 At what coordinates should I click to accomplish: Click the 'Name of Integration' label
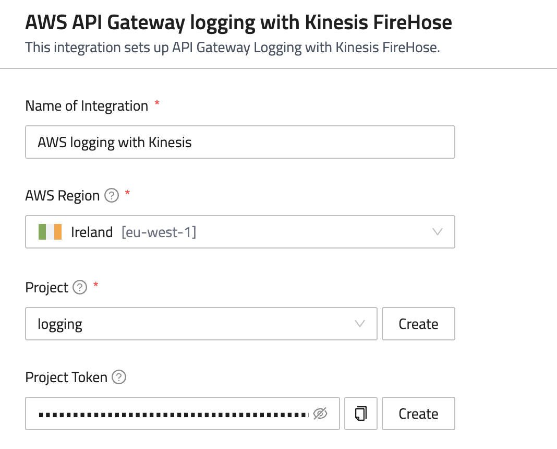(87, 106)
